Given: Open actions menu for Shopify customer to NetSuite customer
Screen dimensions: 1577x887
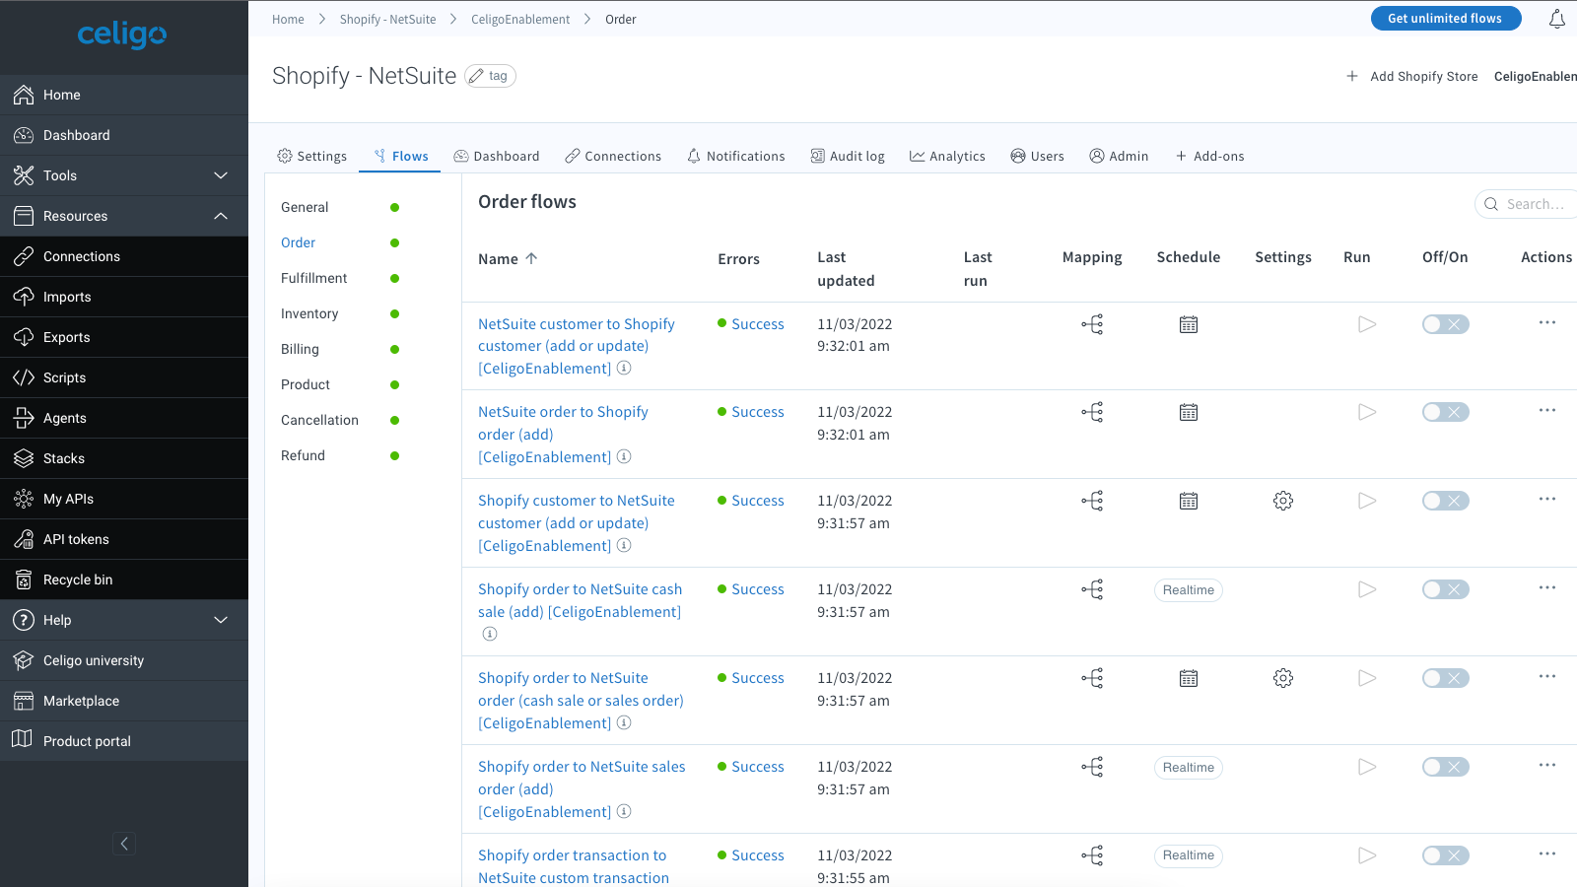Looking at the screenshot, I should pos(1547,499).
